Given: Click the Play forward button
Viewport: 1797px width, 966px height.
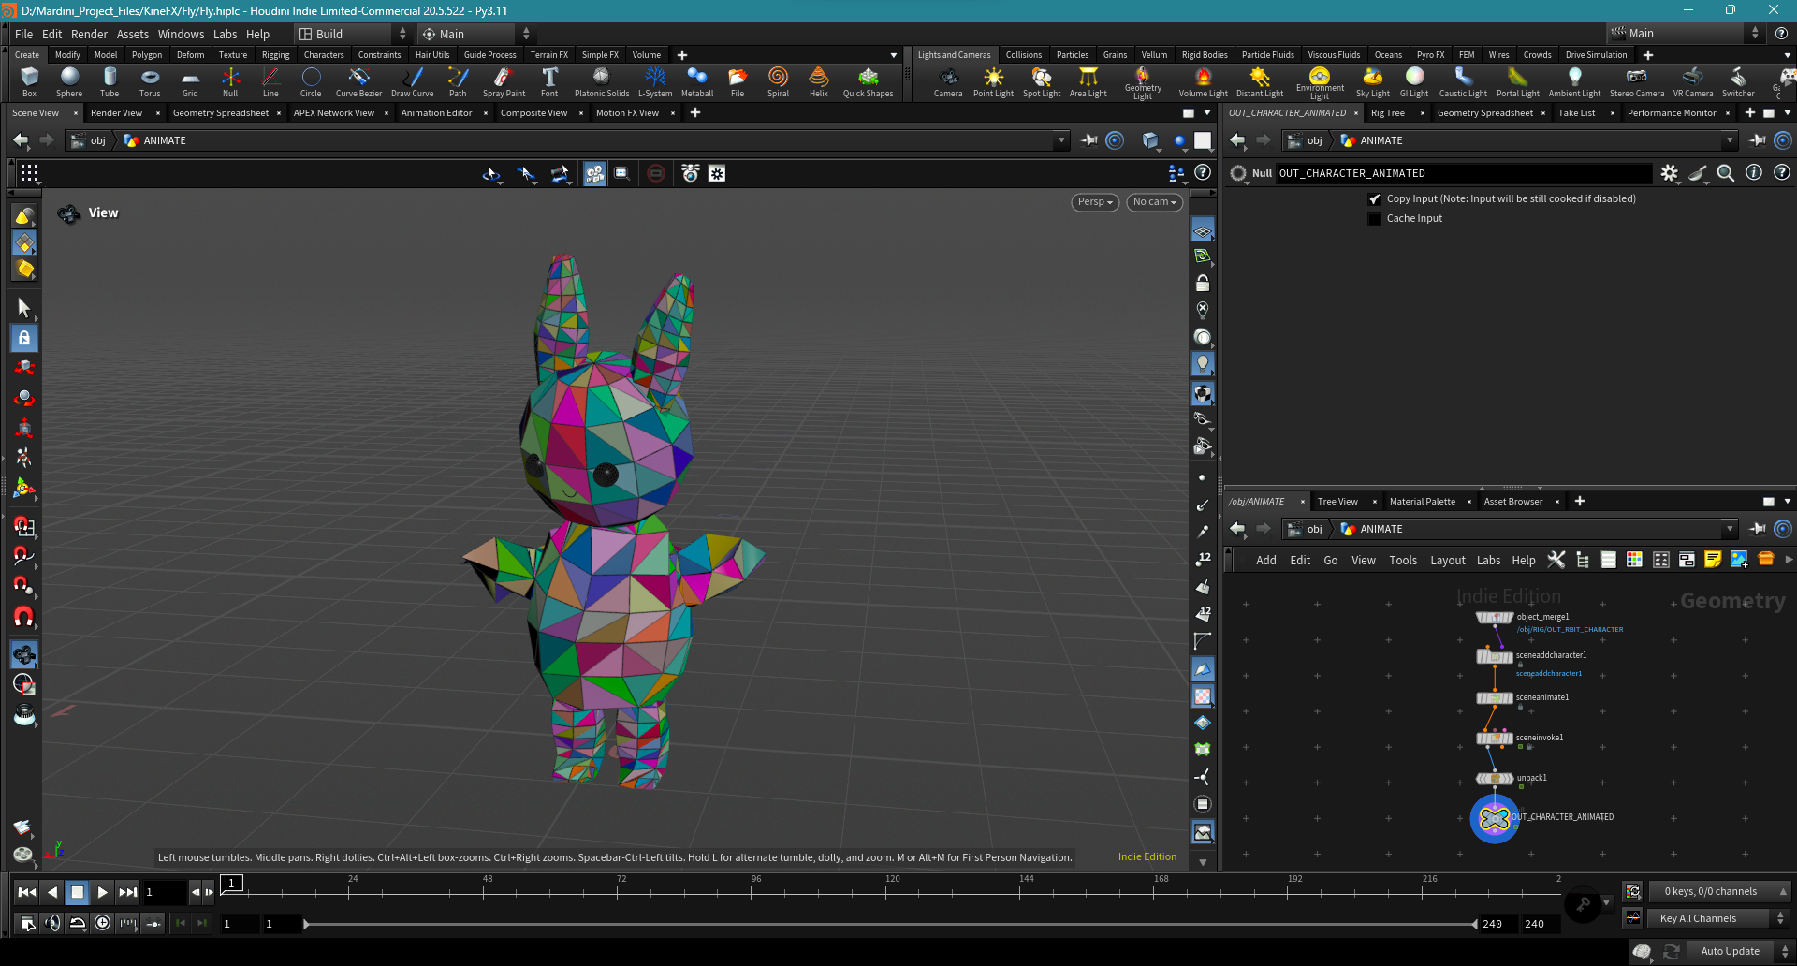Looking at the screenshot, I should pos(102,892).
